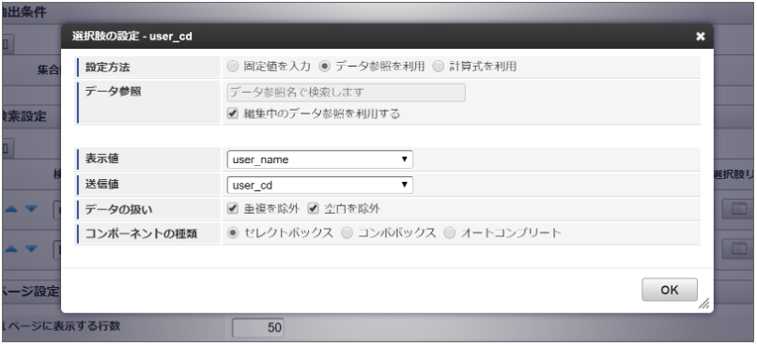Select the オートコンプリート component type

coord(450,233)
